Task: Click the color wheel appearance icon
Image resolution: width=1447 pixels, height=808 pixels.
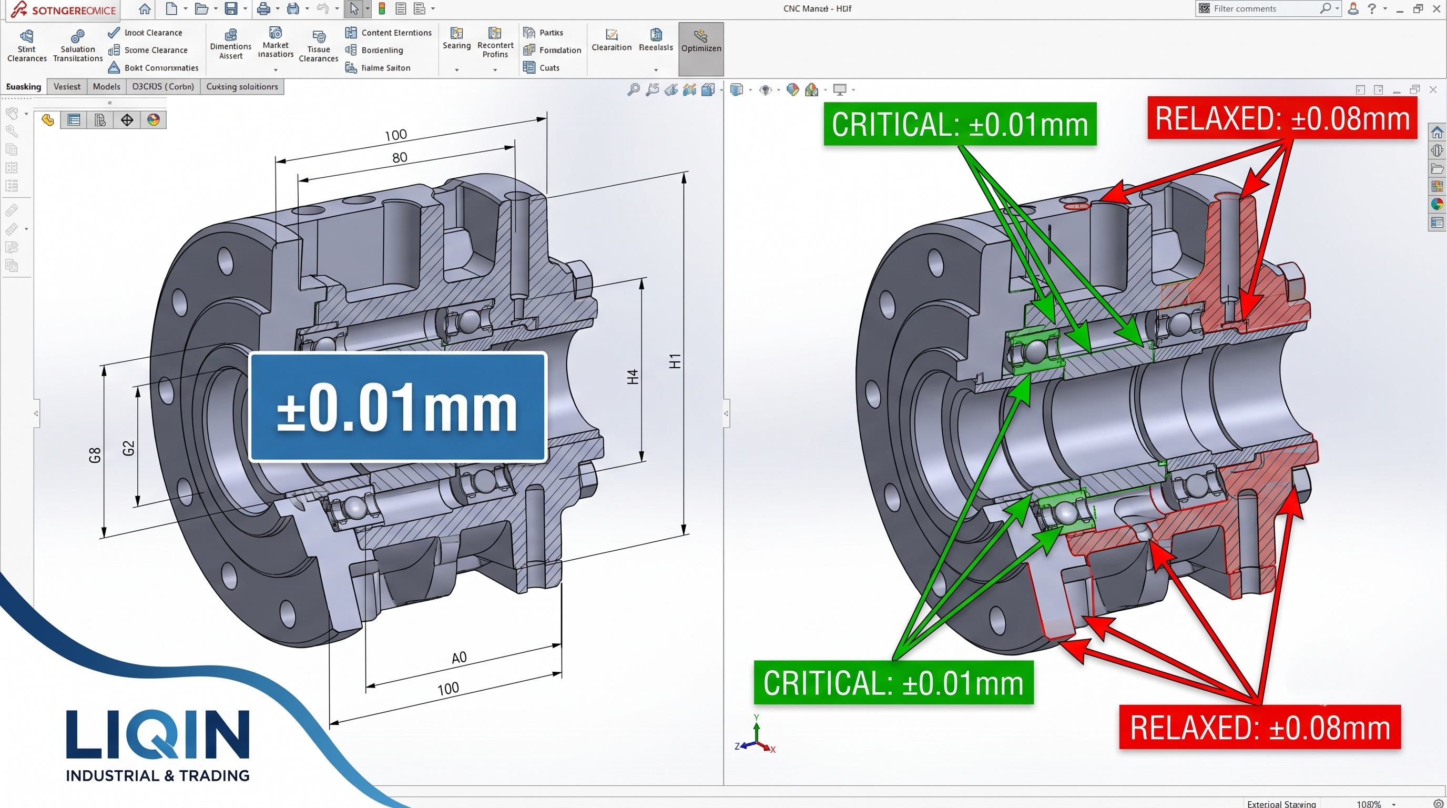Action: [x=154, y=120]
